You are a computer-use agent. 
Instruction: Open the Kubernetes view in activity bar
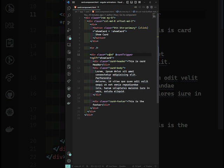point(69,96)
